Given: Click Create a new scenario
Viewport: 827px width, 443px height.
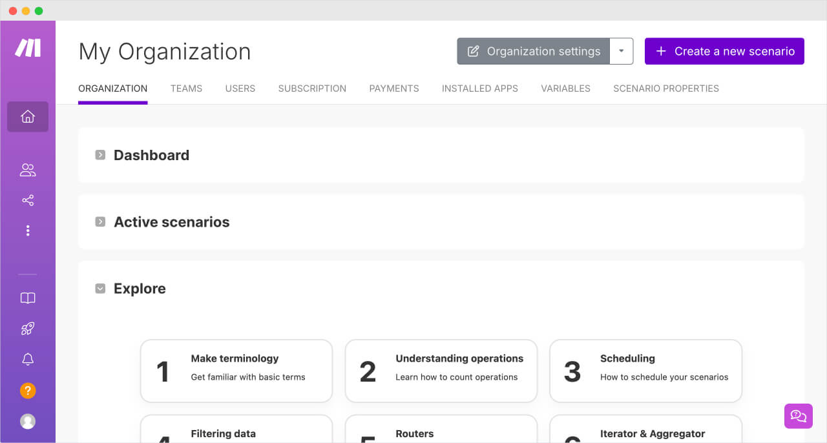Looking at the screenshot, I should 724,51.
